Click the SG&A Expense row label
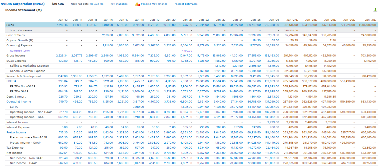 (x=16, y=61)
